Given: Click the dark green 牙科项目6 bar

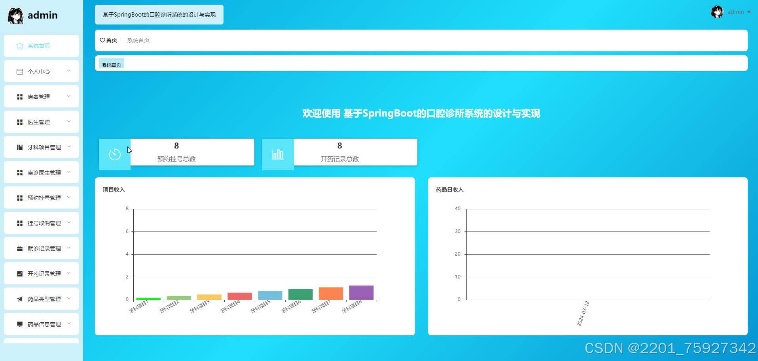Looking at the screenshot, I should (x=300, y=294).
